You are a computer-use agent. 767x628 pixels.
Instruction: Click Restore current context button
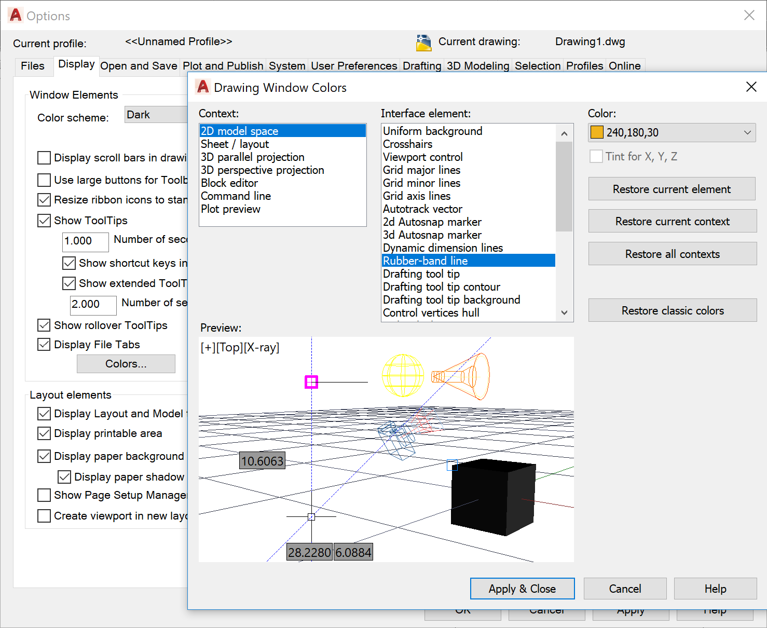pyautogui.click(x=673, y=221)
